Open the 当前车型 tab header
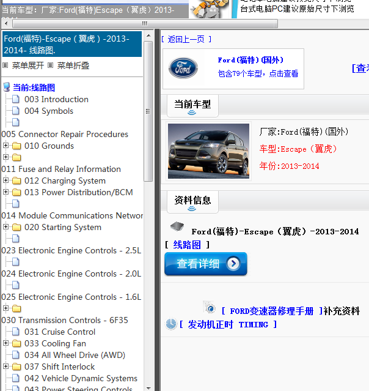Viewport: 369px width, 391px height. pos(192,106)
